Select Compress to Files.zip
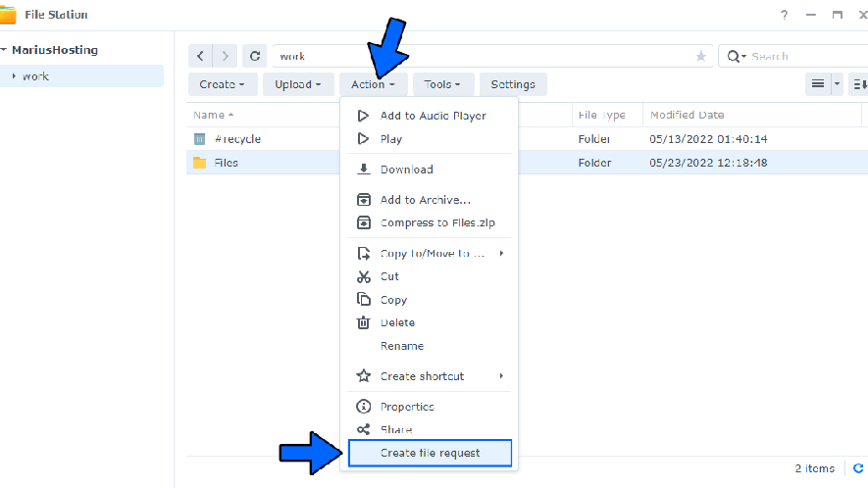Image resolution: width=868 pixels, height=488 pixels. click(x=430, y=223)
